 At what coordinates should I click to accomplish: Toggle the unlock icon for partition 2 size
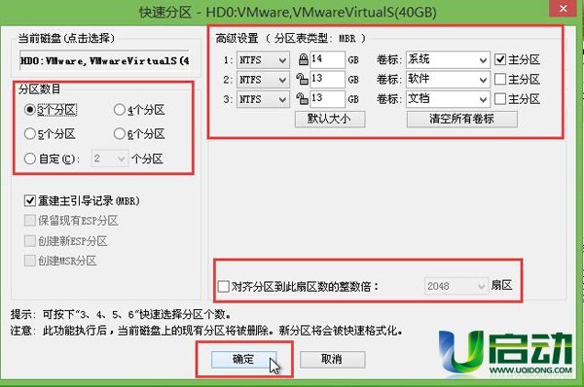[x=302, y=80]
